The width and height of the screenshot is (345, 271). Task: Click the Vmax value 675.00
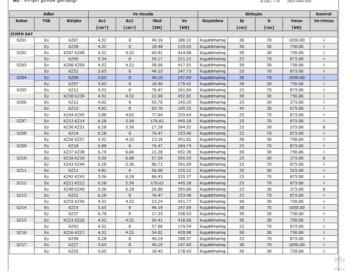click(x=296, y=108)
